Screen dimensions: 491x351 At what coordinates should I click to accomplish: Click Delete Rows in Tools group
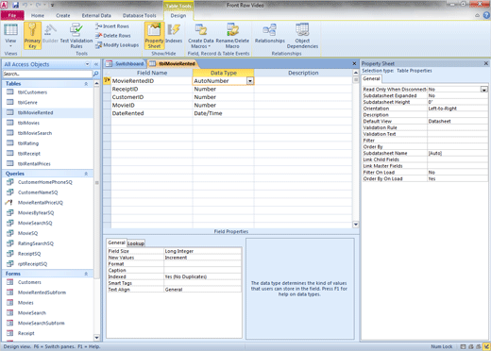click(112, 36)
